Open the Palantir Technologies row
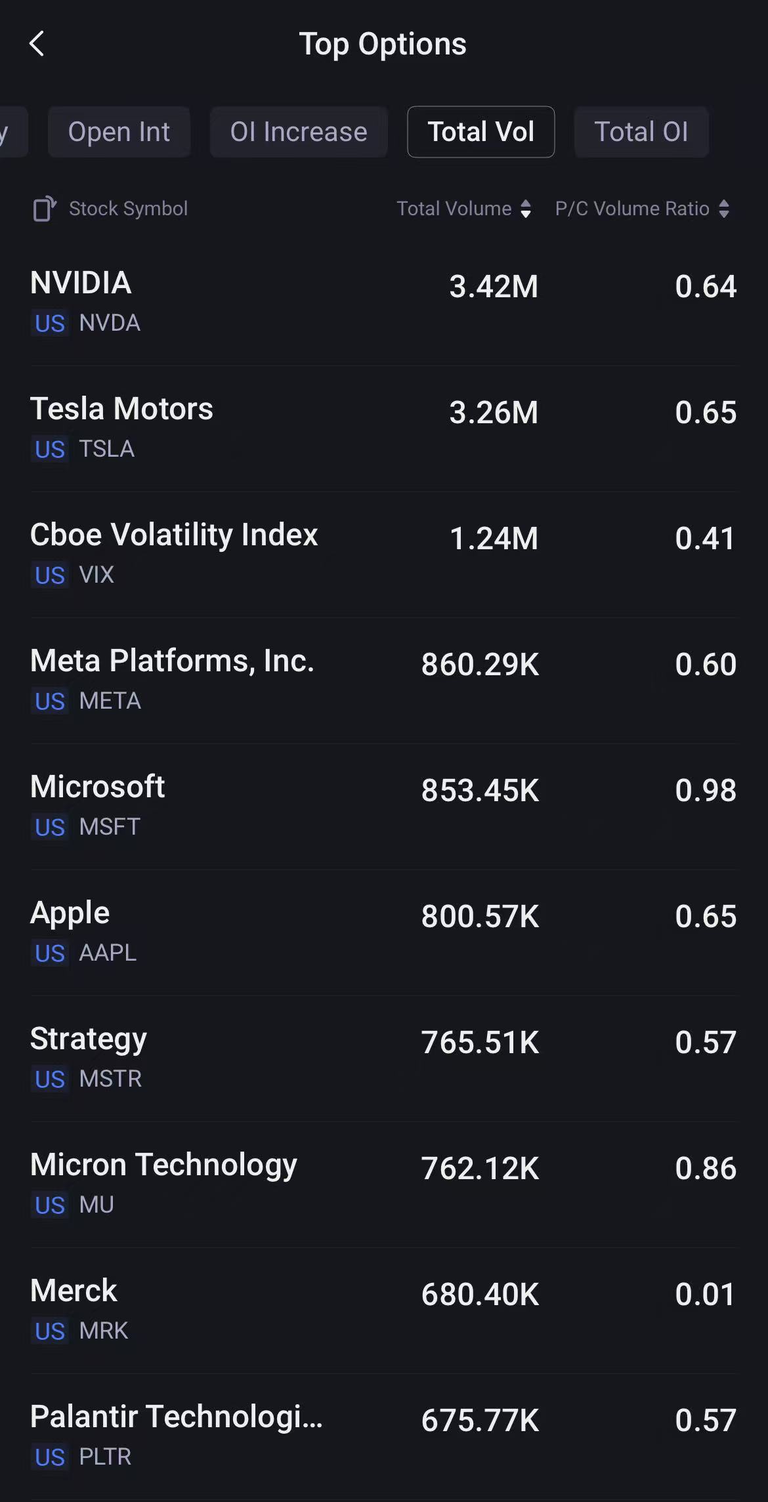Image resolution: width=768 pixels, height=1502 pixels. [x=383, y=1436]
